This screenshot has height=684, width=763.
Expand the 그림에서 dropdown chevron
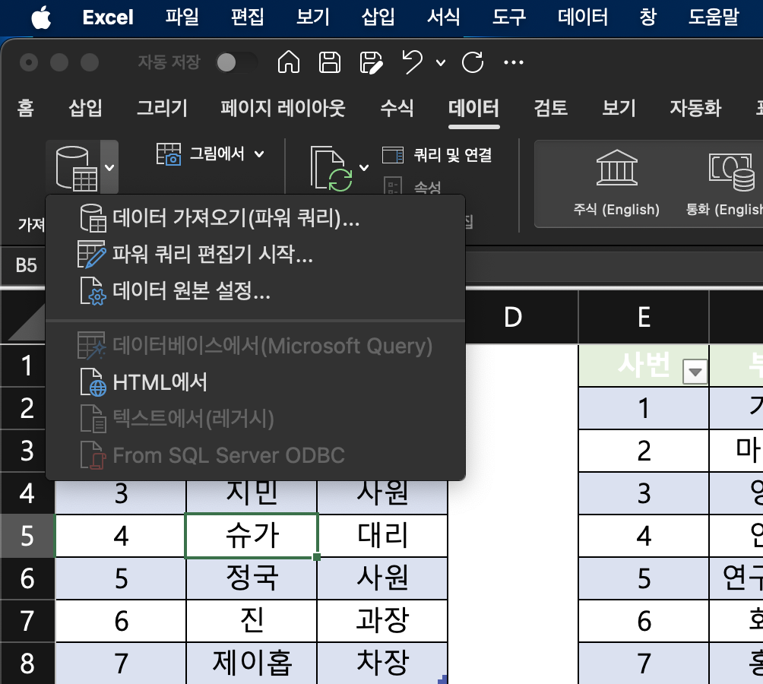[x=259, y=154]
